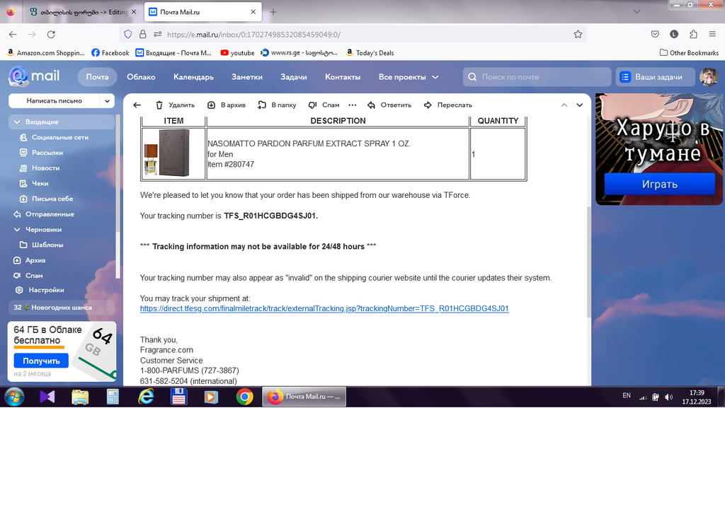
Task: Open the Календарь tab
Action: click(193, 77)
